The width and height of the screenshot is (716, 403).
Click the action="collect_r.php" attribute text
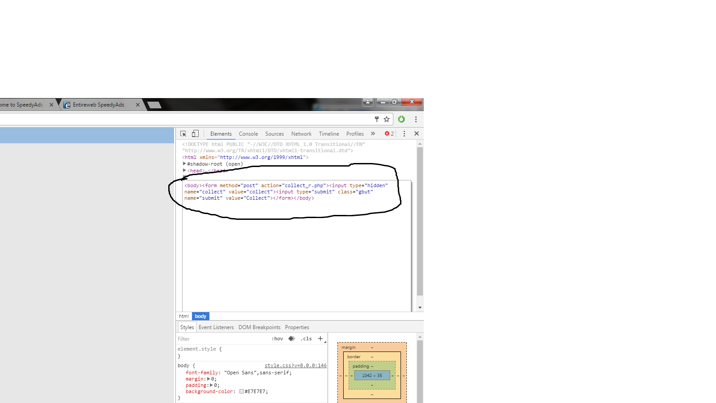pyautogui.click(x=294, y=185)
